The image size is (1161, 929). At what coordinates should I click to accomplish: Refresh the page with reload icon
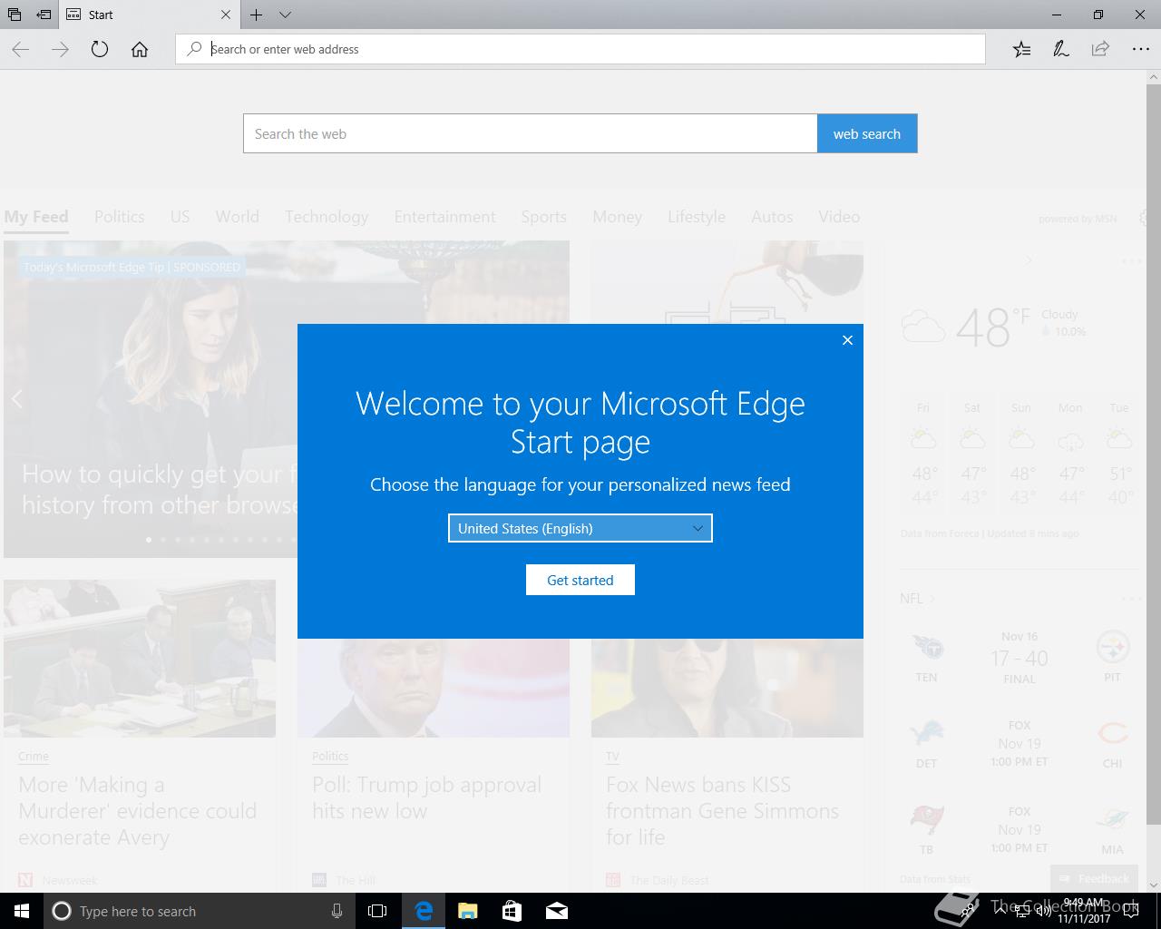pyautogui.click(x=100, y=49)
